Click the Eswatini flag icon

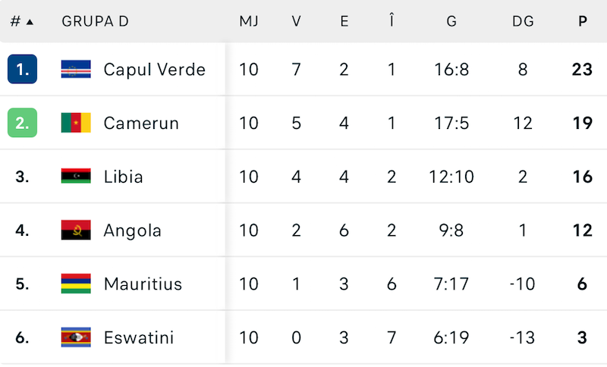(x=76, y=337)
